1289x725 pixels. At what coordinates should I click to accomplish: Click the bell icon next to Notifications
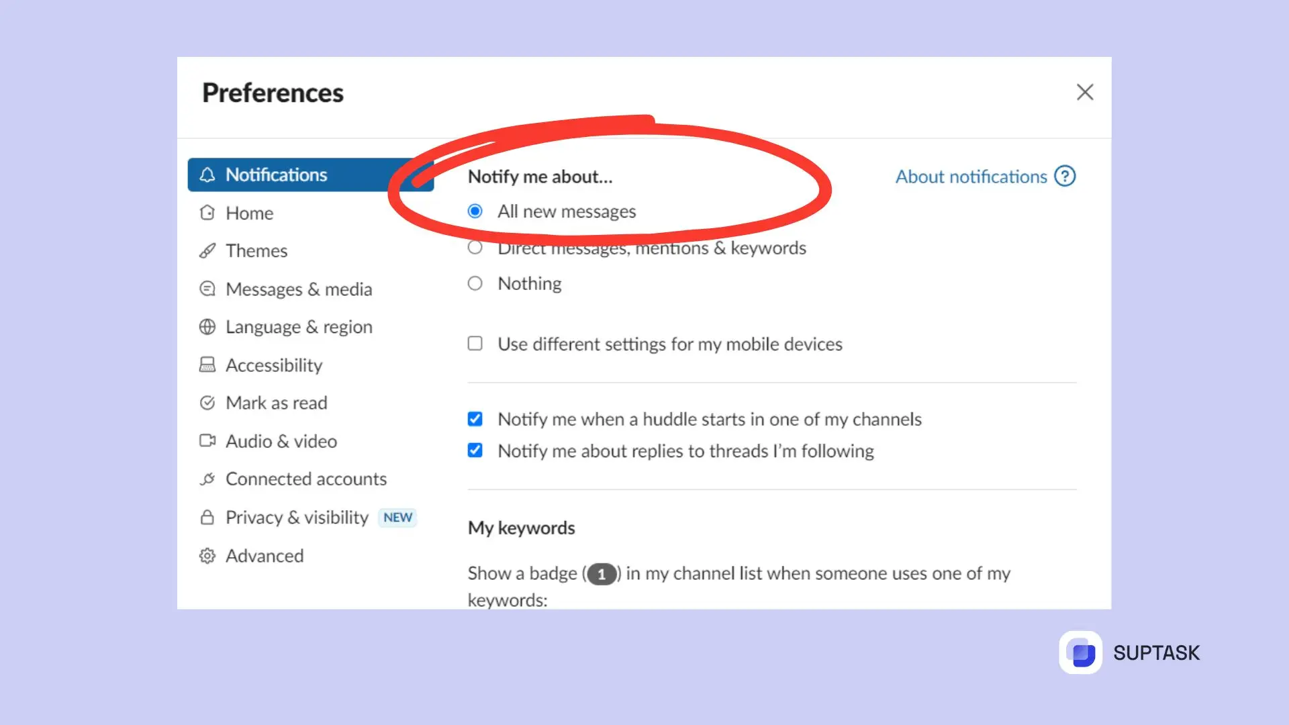coord(207,175)
